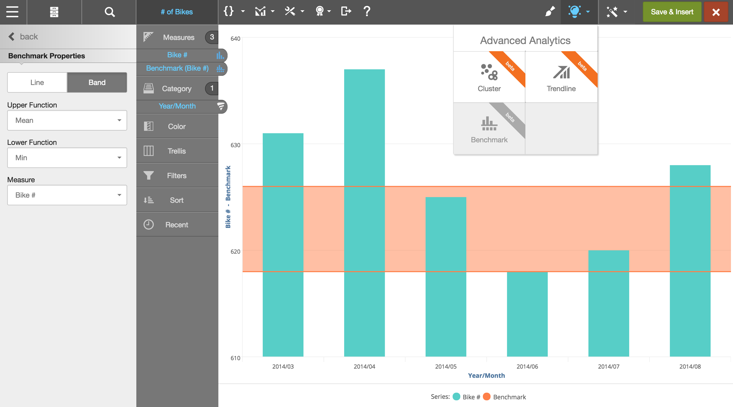733x407 pixels.
Task: Open the data source document icon
Action: (54, 12)
